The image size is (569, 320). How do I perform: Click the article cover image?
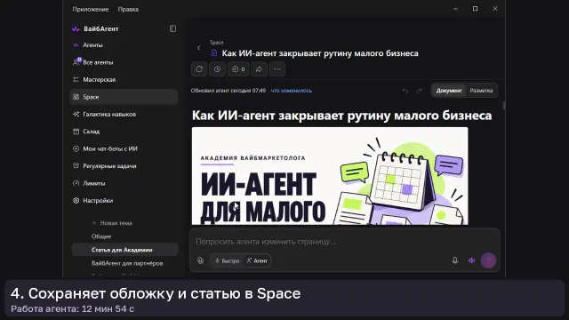(x=330, y=176)
